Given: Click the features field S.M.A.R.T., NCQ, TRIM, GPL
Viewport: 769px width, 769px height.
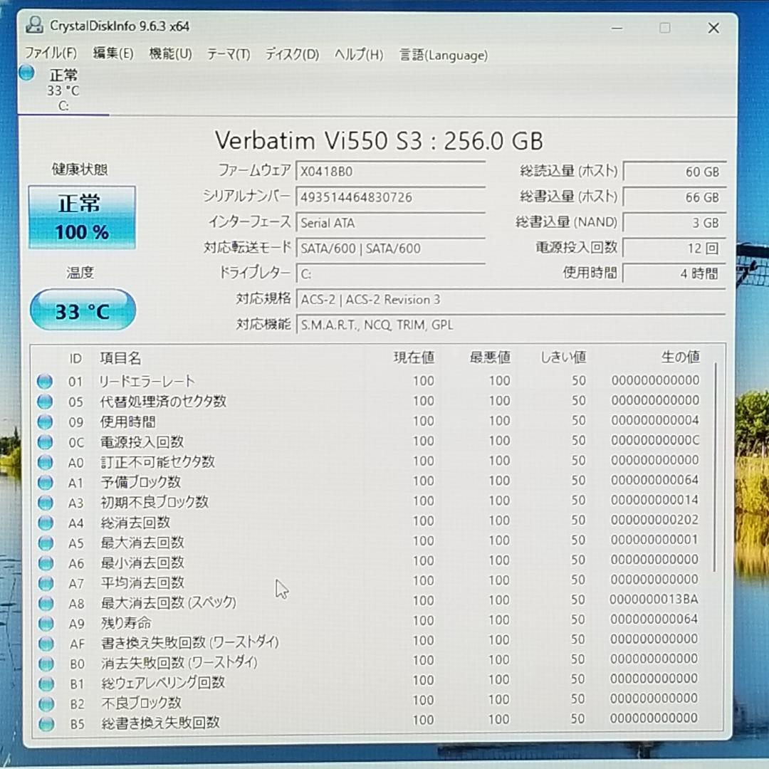Looking at the screenshot, I should [x=511, y=325].
